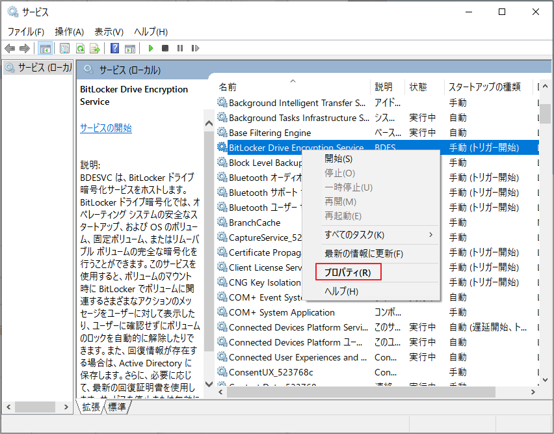554x434 pixels.
Task: Click the Stop Service square icon
Action: pyautogui.click(x=166, y=47)
